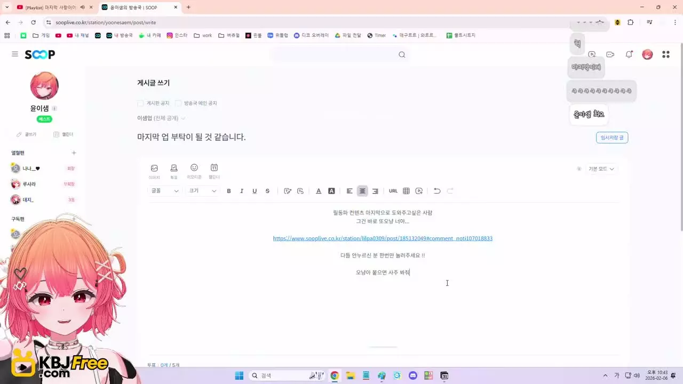Go to the SOOP home logo
683x384 pixels.
tap(40, 54)
